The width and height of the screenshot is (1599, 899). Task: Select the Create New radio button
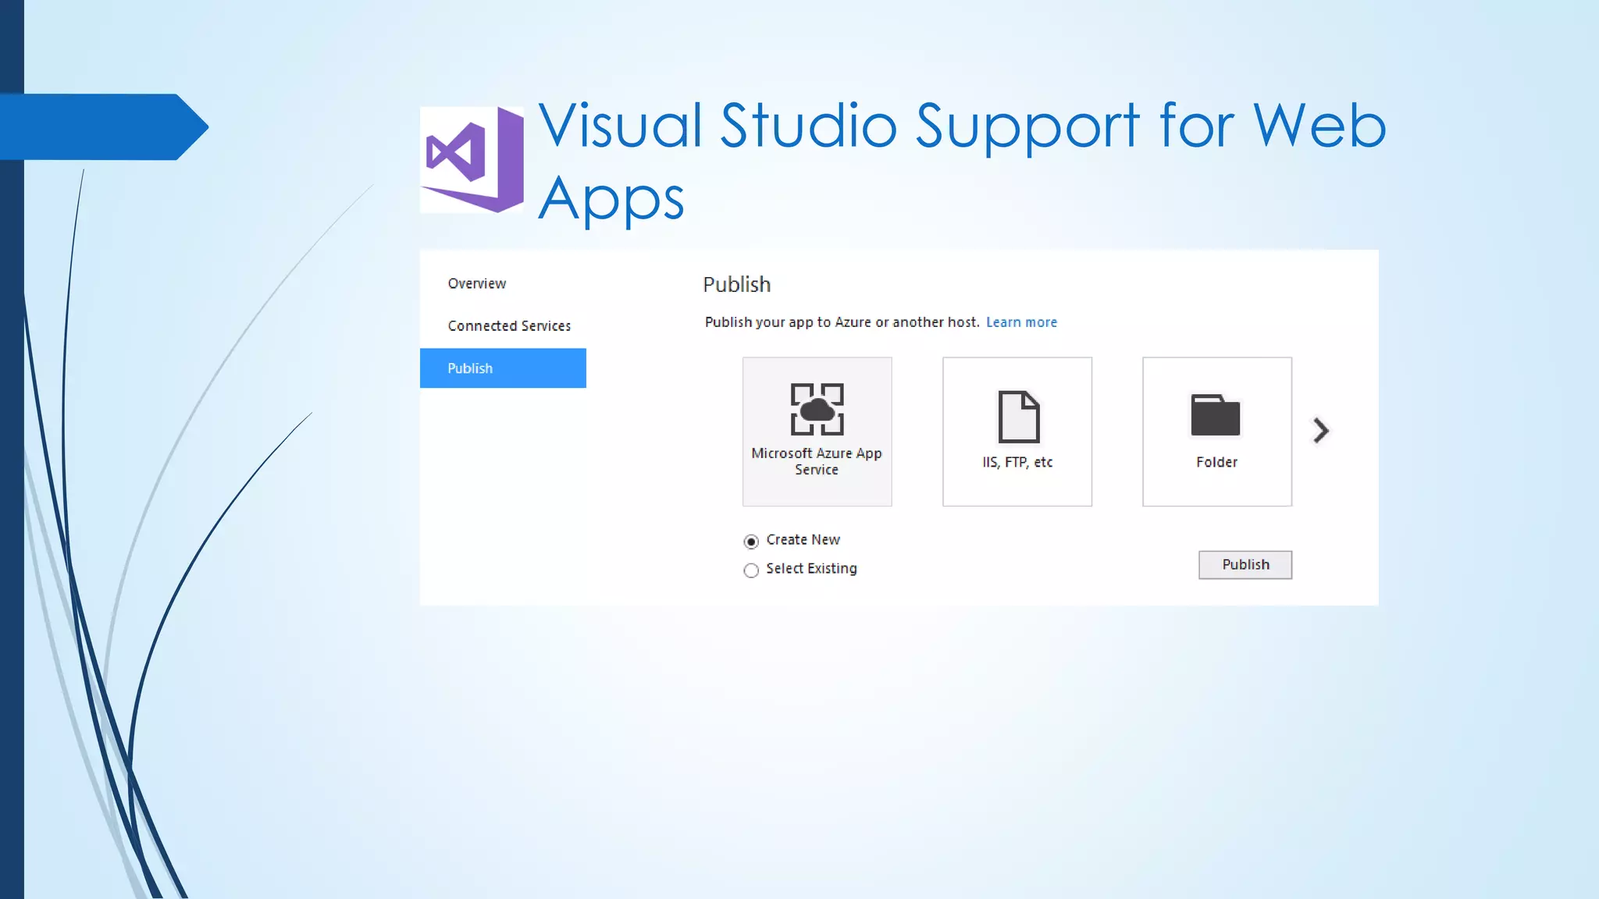coord(751,541)
